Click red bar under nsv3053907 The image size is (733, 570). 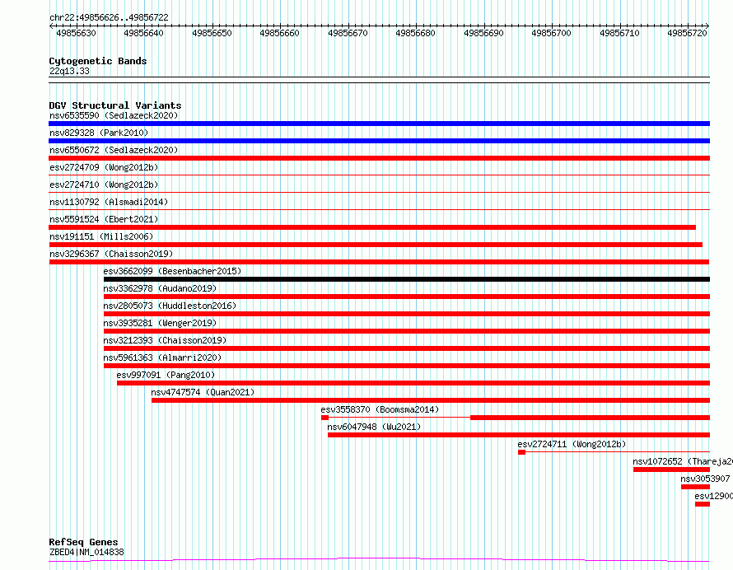(696, 487)
